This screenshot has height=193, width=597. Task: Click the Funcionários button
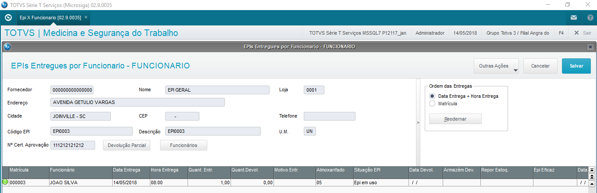184,145
